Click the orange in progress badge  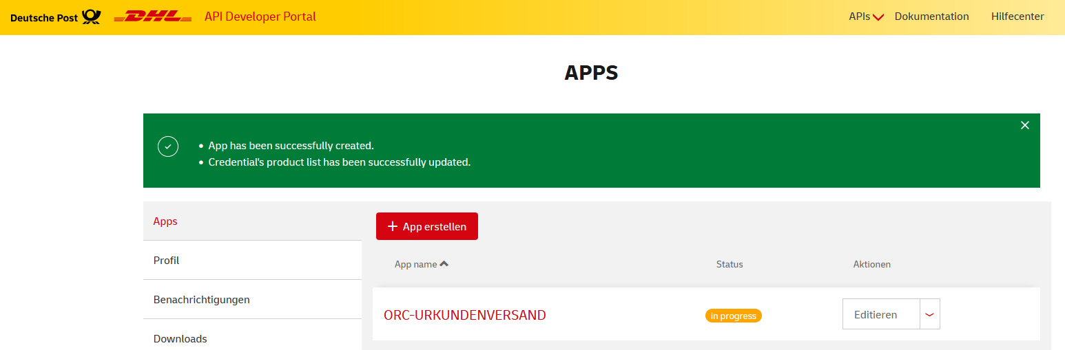point(733,316)
